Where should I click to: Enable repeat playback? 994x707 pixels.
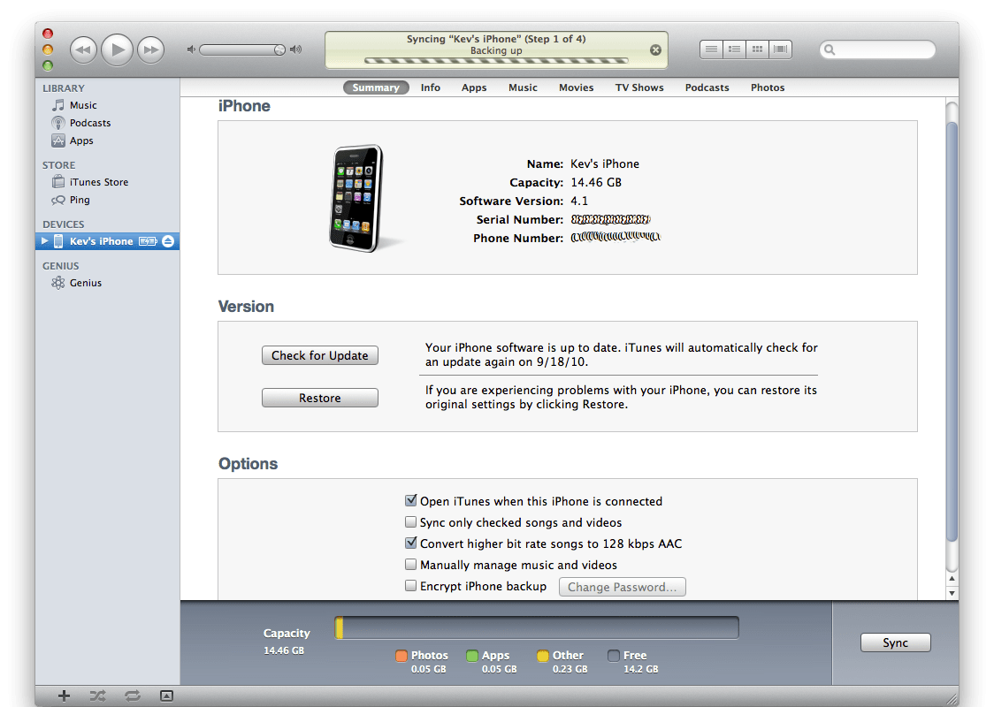132,696
